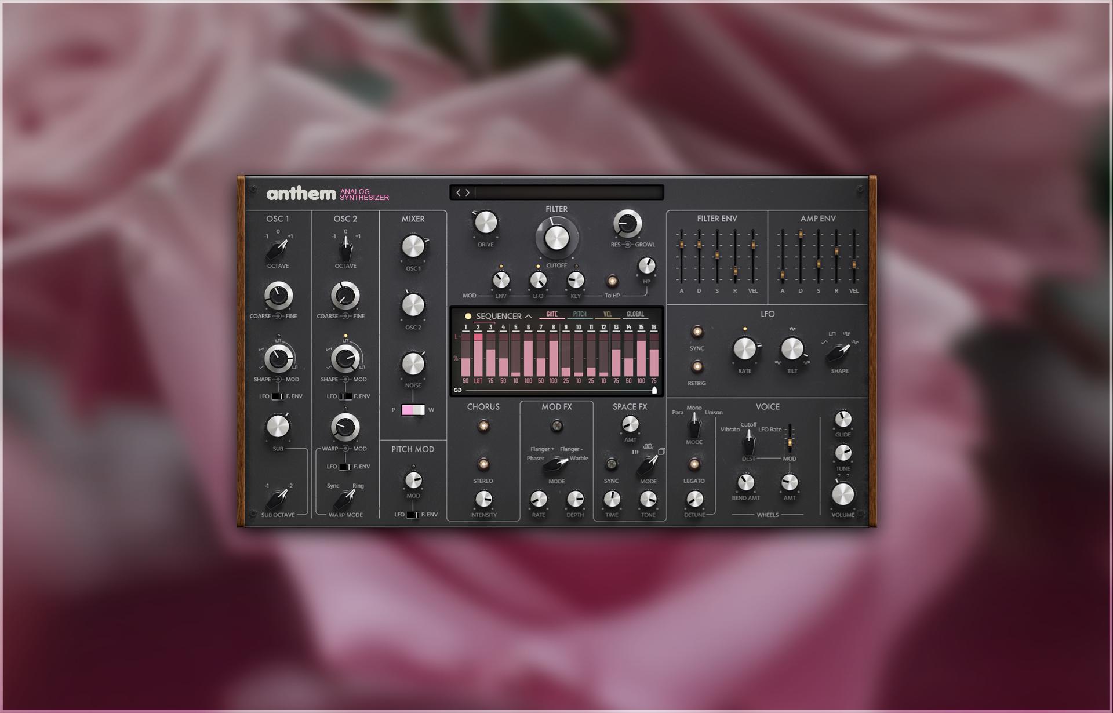Viewport: 1113px width, 713px height.
Task: Click the LFO SHAPE rotary selector
Action: click(x=839, y=352)
